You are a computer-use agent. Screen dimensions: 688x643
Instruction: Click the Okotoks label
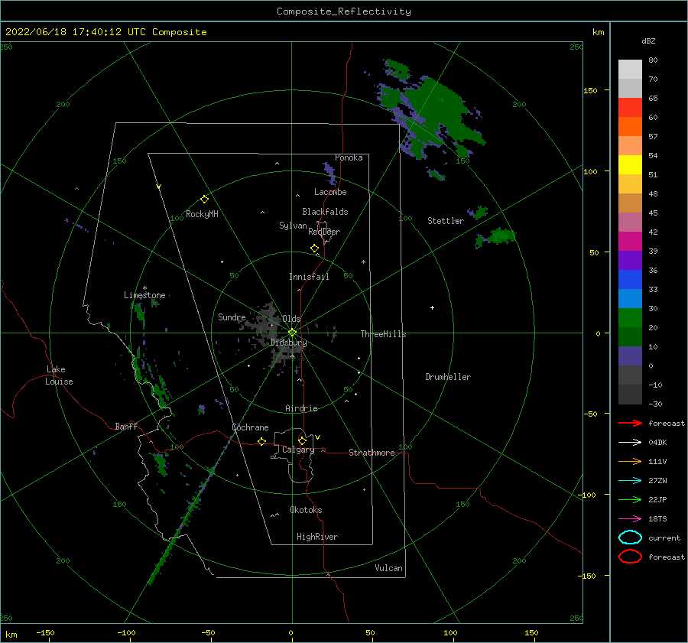tap(306, 510)
